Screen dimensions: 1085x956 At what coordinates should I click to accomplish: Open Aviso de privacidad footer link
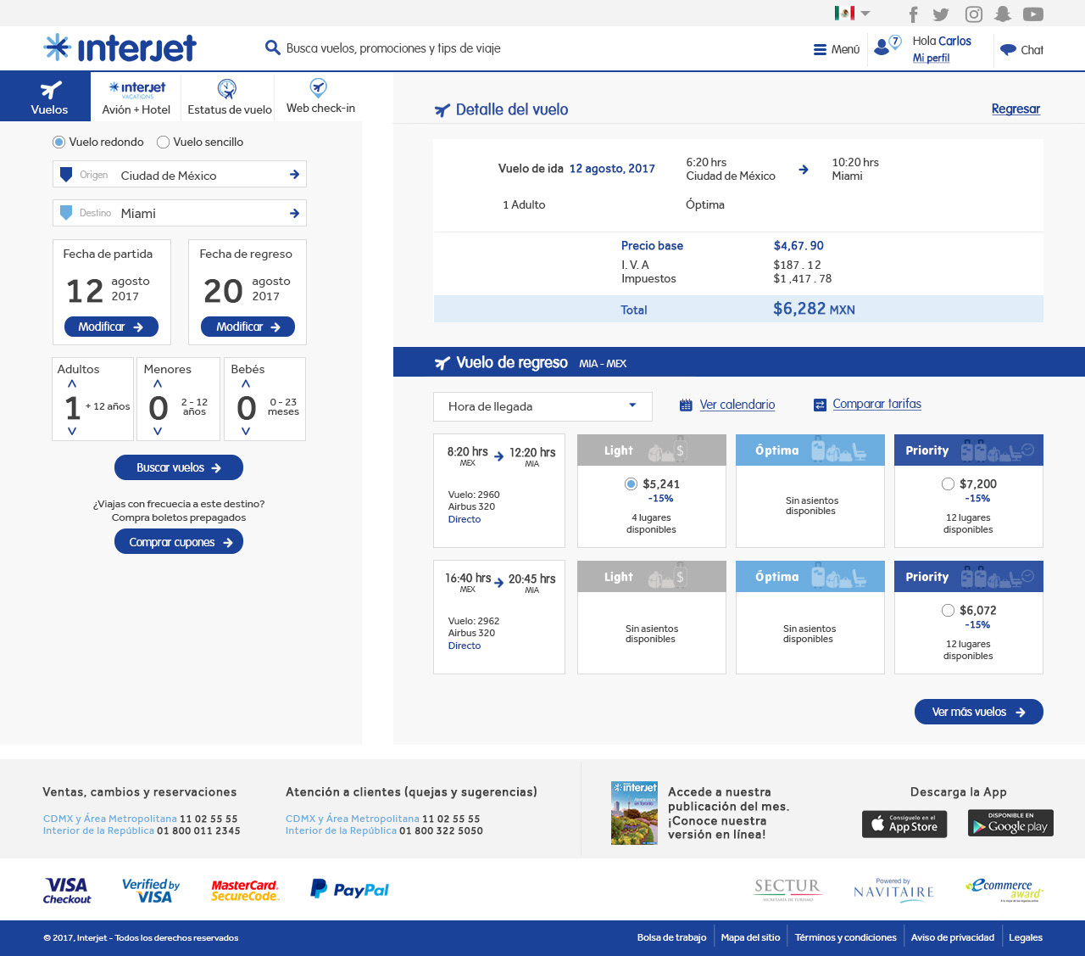[x=952, y=937]
